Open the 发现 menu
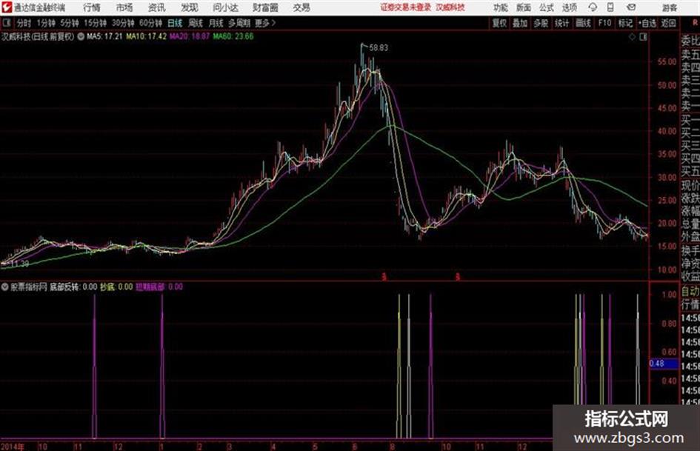Image resolution: width=700 pixels, height=451 pixels. [190, 7]
